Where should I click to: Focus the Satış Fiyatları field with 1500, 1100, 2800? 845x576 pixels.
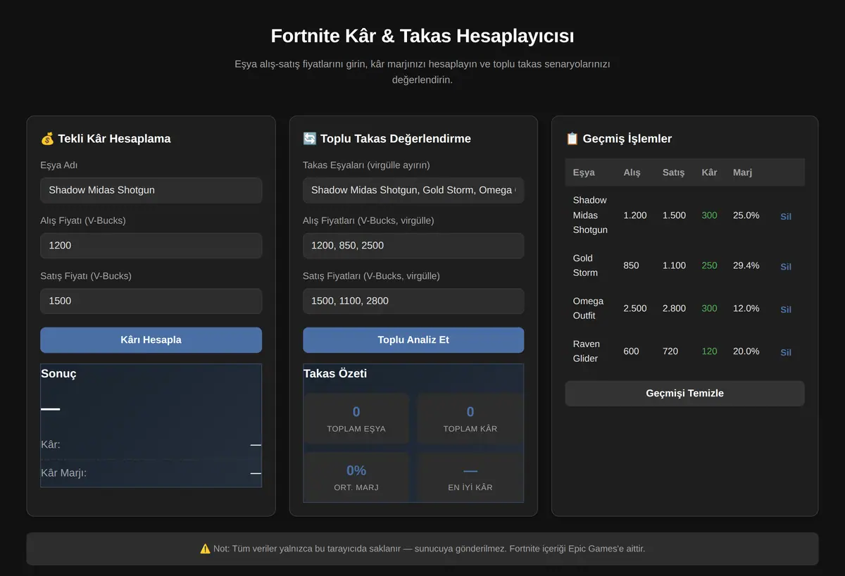[x=413, y=301]
